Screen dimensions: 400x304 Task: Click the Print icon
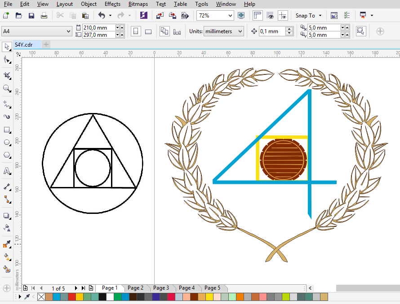click(44, 16)
